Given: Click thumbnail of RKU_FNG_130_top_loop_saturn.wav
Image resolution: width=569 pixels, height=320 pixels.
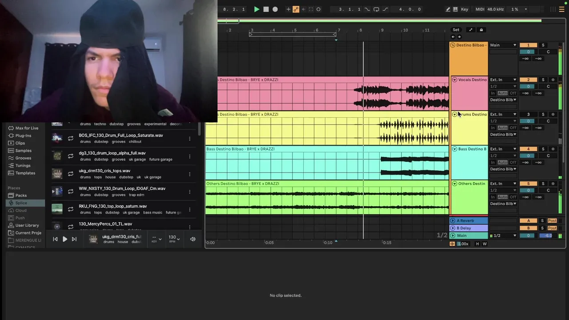Looking at the screenshot, I should [x=57, y=209].
